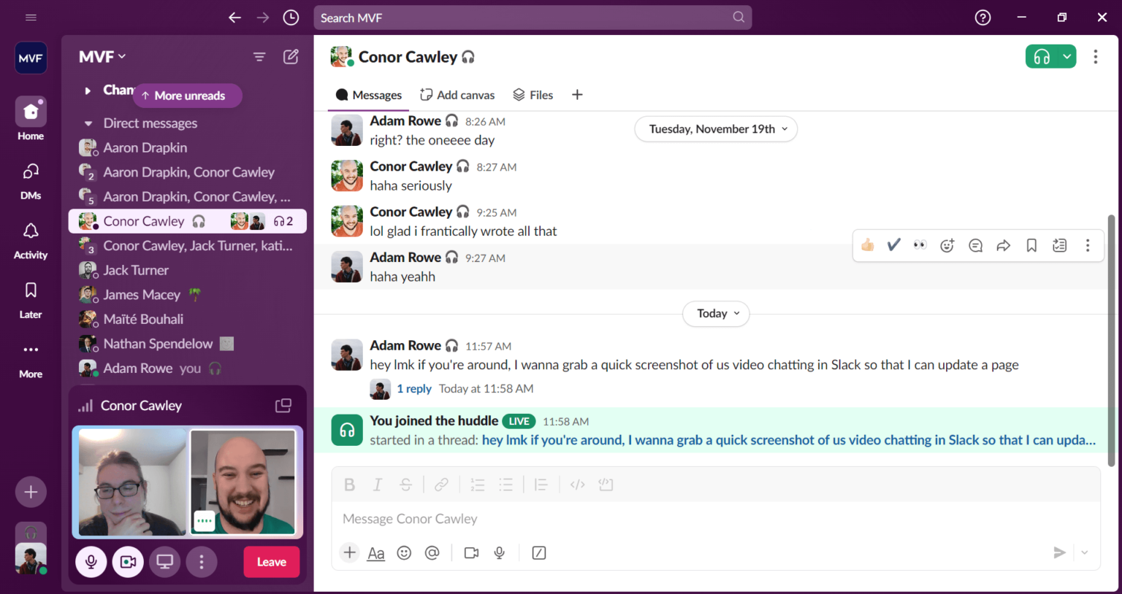Share your screen in the huddle
Screen dimensions: 1122x594
[x=164, y=561]
